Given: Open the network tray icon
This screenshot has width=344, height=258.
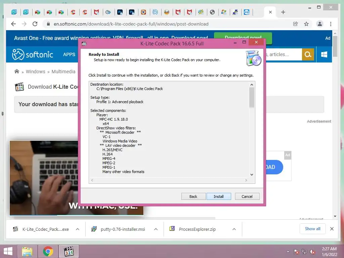Looking at the screenshot, I should pyautogui.click(x=304, y=252).
